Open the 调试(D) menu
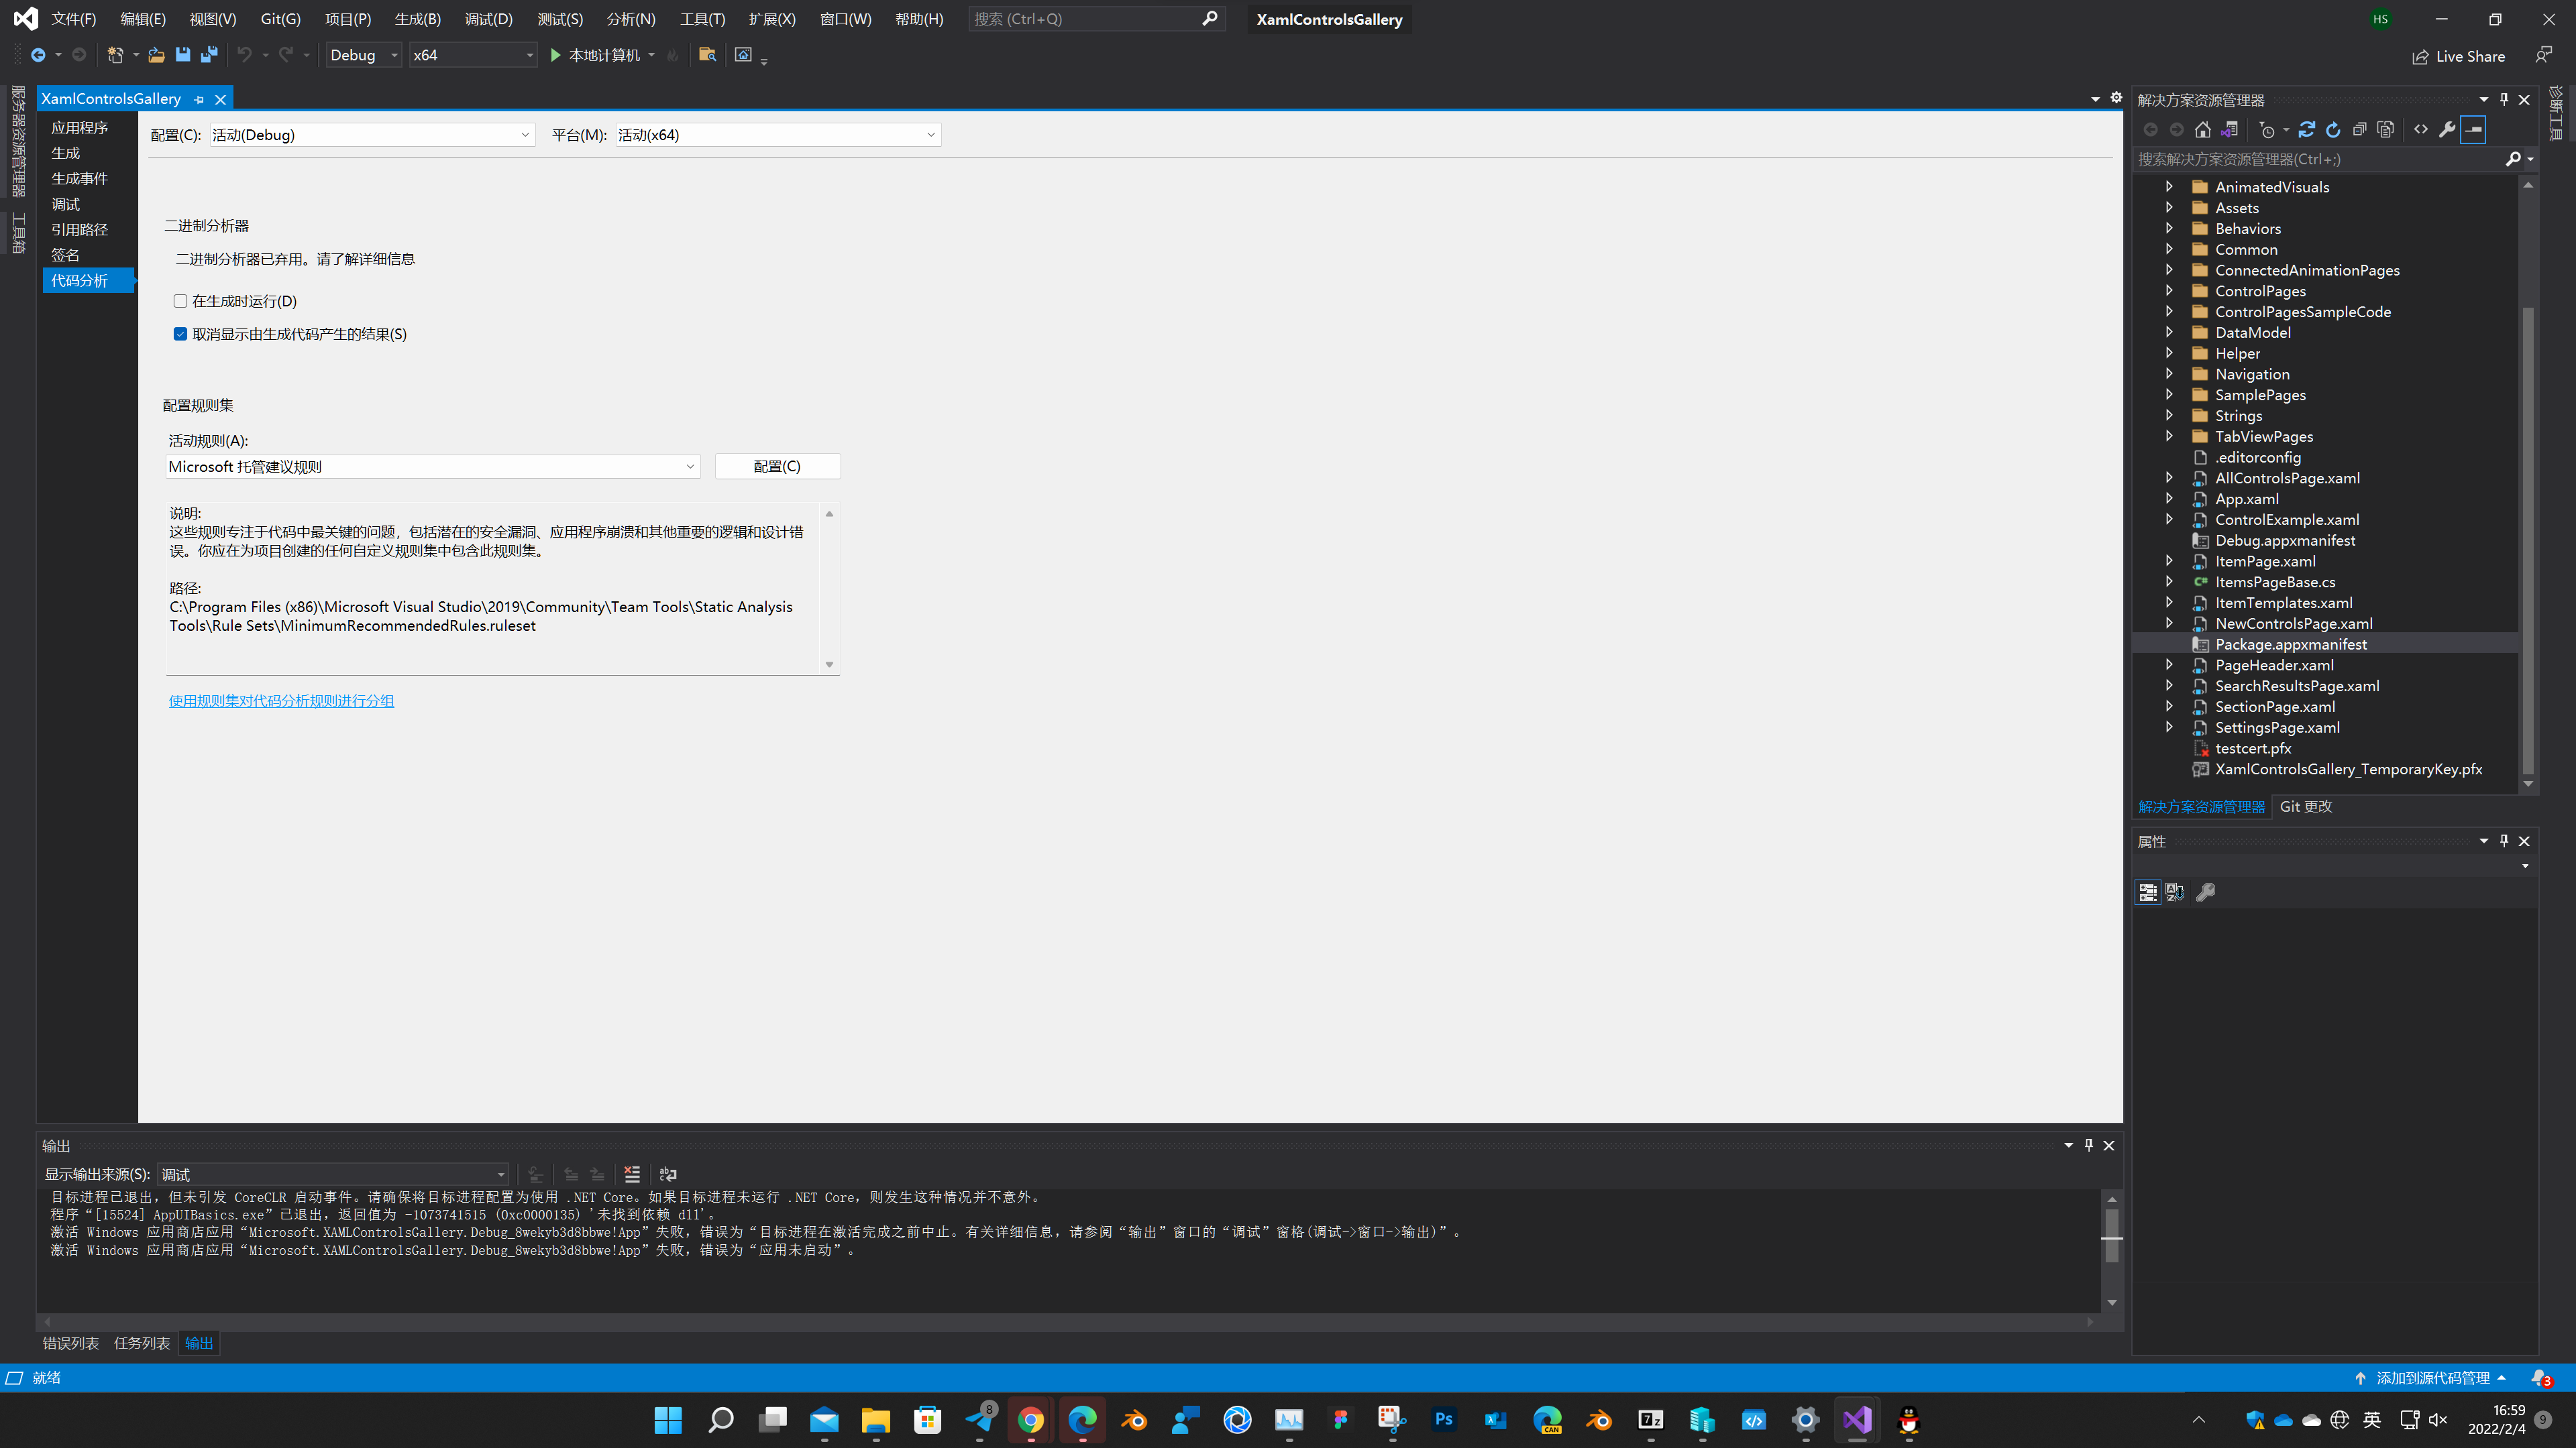 coord(488,18)
